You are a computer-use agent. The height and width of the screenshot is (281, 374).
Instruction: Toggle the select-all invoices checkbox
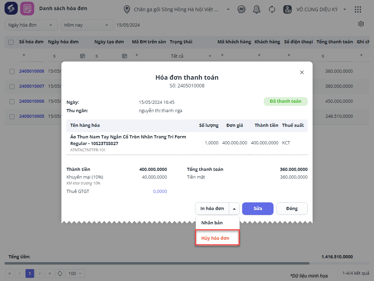(11, 42)
